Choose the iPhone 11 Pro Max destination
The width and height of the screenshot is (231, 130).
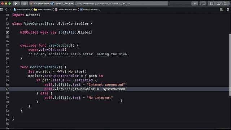point(62,4)
